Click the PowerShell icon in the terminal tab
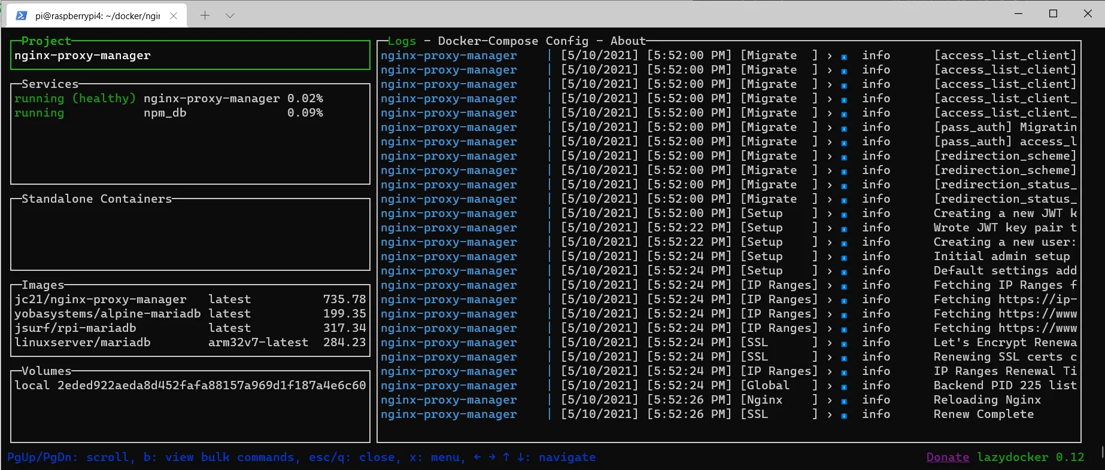 tap(22, 16)
